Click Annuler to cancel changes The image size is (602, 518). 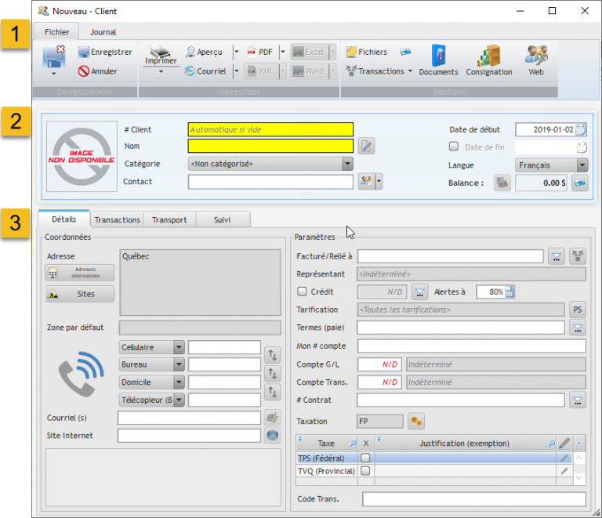97,71
